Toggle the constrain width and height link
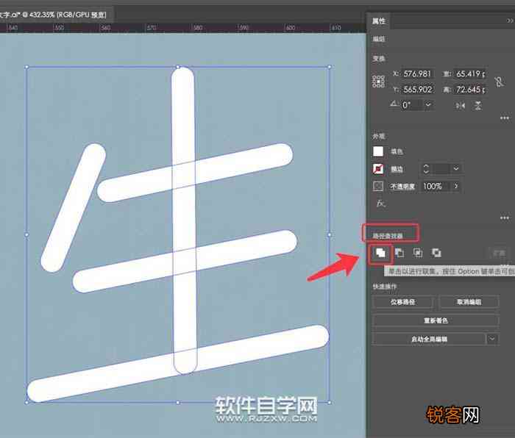 [499, 82]
